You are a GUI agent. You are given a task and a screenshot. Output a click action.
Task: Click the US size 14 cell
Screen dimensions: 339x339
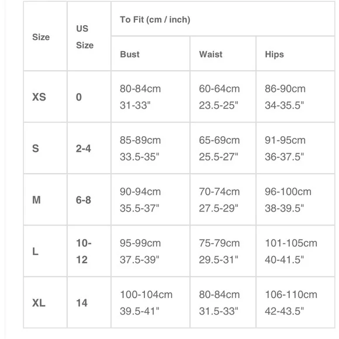(89, 302)
